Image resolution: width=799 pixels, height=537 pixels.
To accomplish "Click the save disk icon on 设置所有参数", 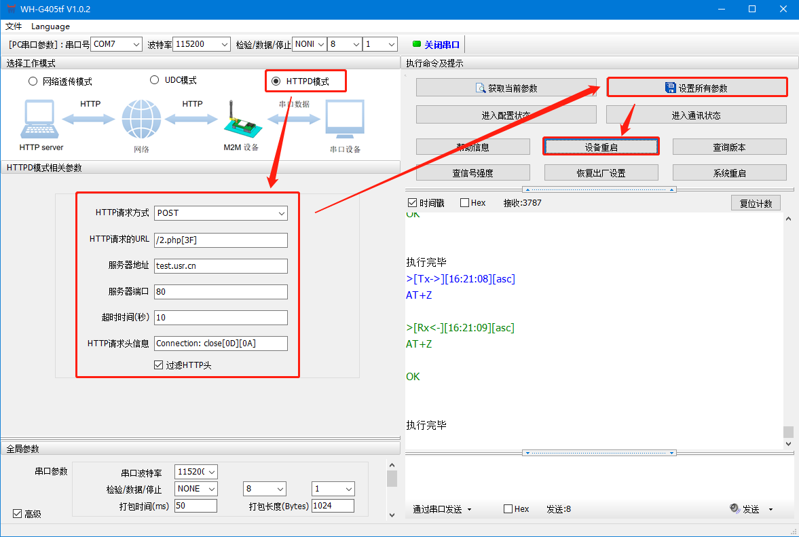I will tap(670, 88).
